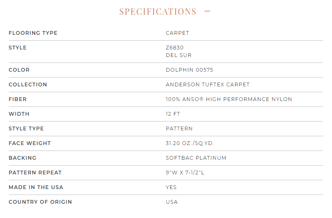Select the Country of Origin label
Screen dimensions: 332x218
(40, 202)
